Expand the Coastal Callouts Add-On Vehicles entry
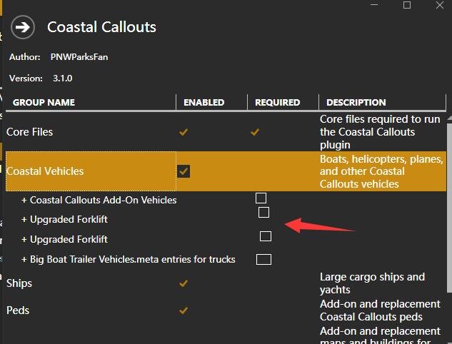452x344 pixels. (x=24, y=200)
